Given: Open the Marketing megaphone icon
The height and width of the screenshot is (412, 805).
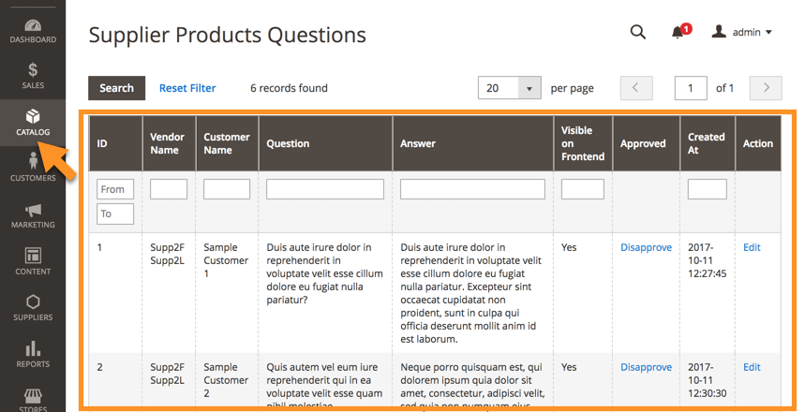Looking at the screenshot, I should coord(33,210).
